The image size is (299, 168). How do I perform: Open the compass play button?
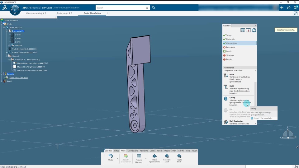[x=15, y=10]
